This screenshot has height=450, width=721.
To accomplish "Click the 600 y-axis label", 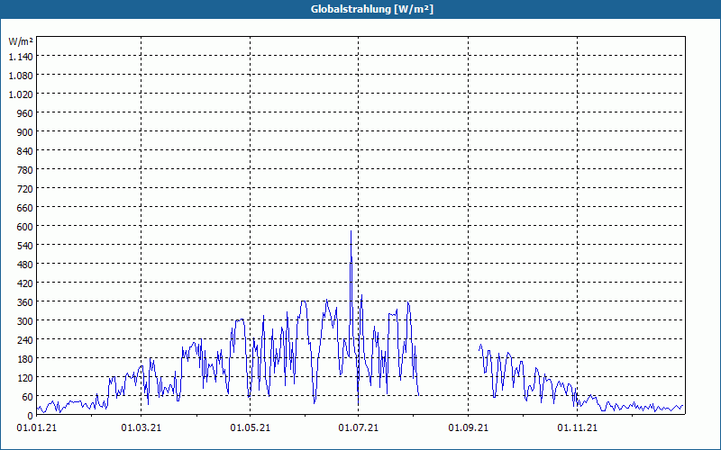I will [x=25, y=227].
